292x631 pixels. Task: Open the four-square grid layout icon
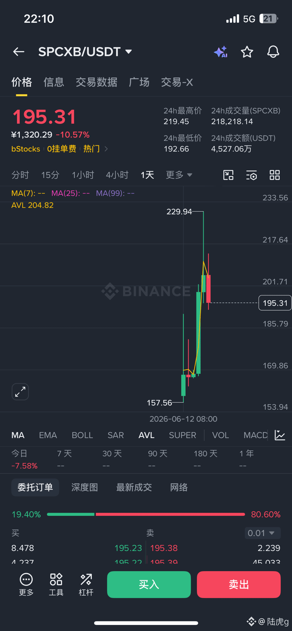[275, 175]
